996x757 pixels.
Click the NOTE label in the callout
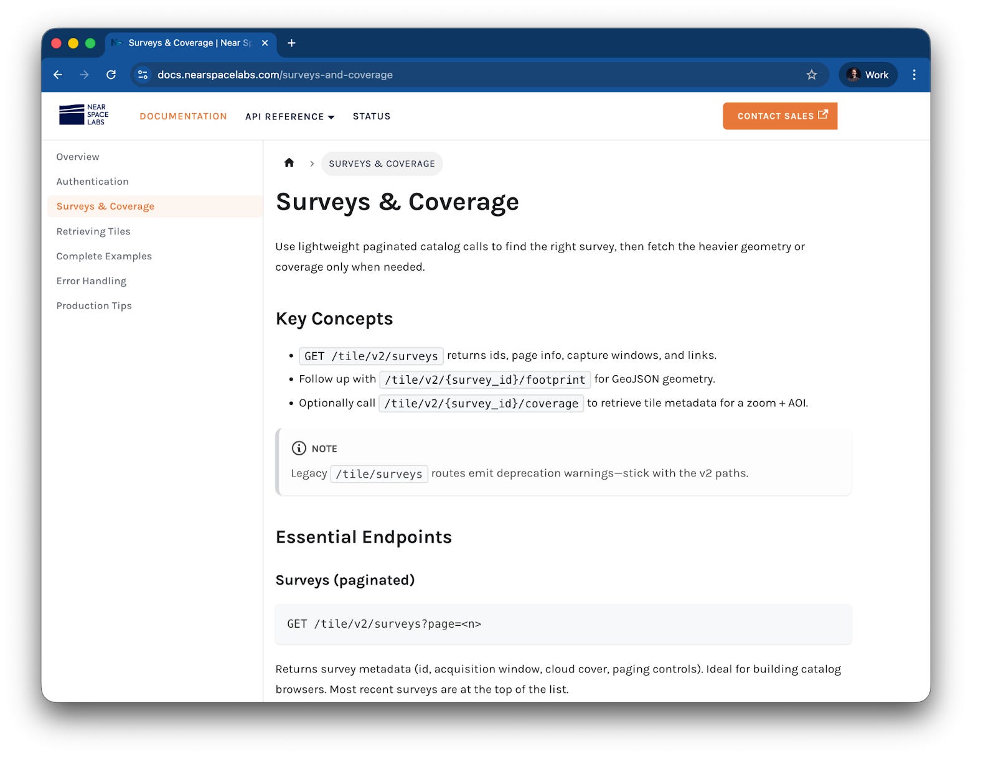tap(324, 448)
